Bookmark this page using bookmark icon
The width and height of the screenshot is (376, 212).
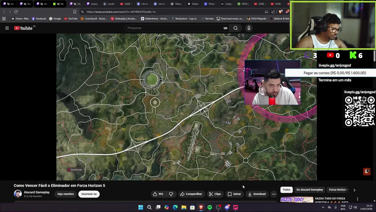[x=75, y=12]
